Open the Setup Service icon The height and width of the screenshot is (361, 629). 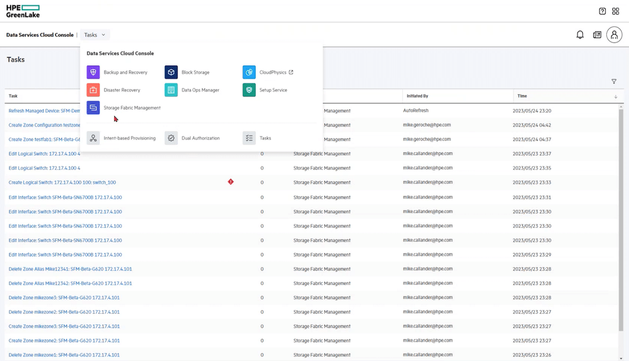[249, 90]
